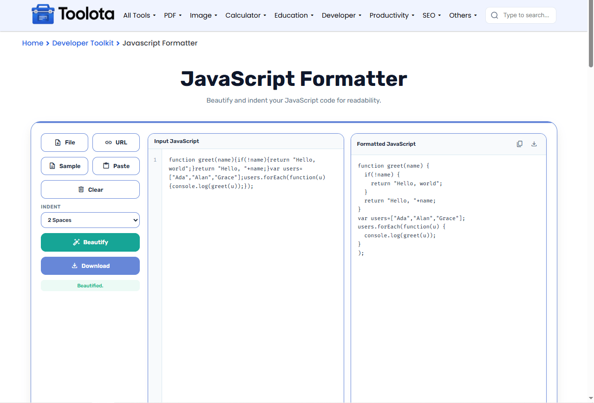Click the Paste button
Screen dimensions: 594x403
click(116, 166)
